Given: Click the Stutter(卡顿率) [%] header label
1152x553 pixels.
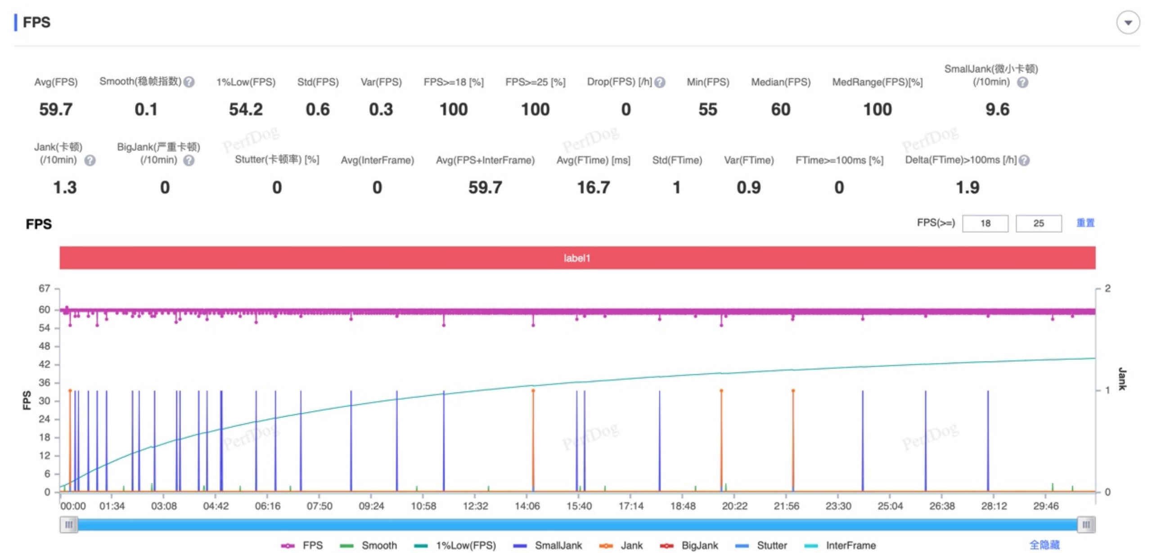Looking at the screenshot, I should 277,160.
